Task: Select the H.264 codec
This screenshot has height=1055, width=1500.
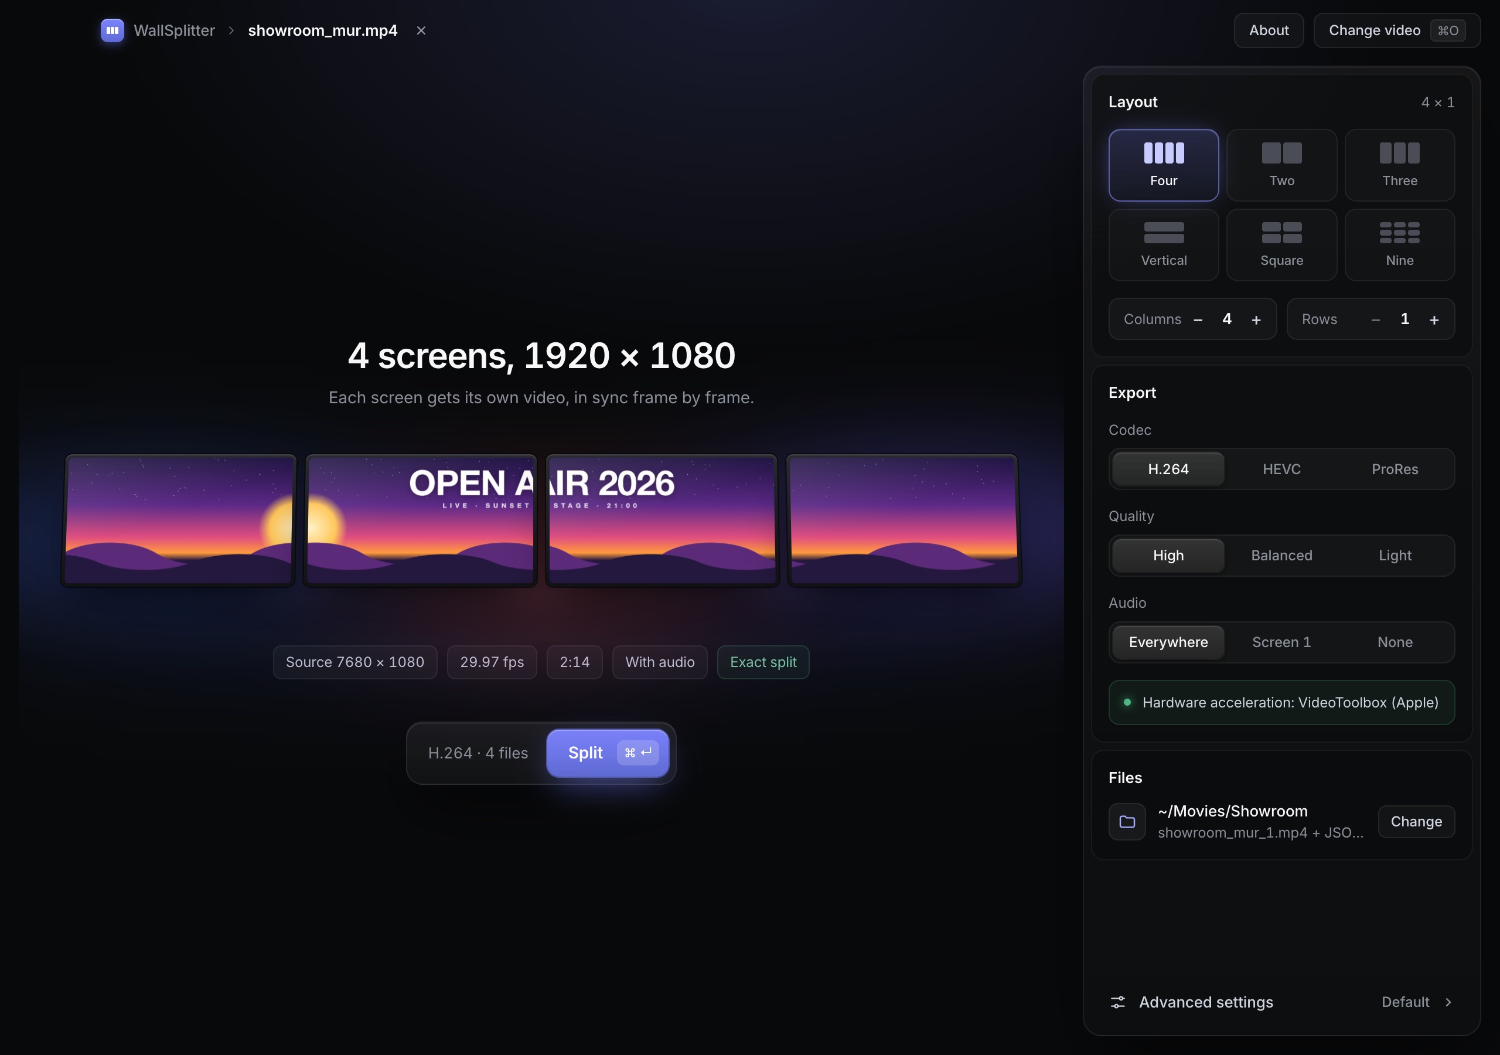Action: (x=1168, y=469)
